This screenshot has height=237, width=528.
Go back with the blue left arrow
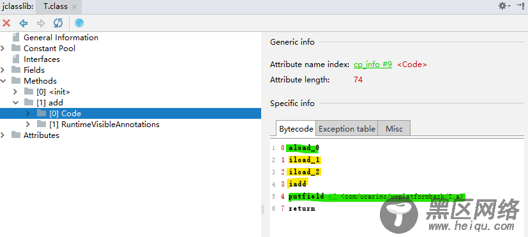(23, 23)
